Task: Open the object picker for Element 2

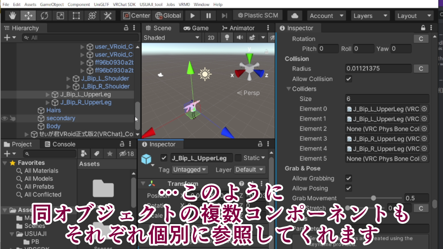Action: pyautogui.click(x=425, y=129)
